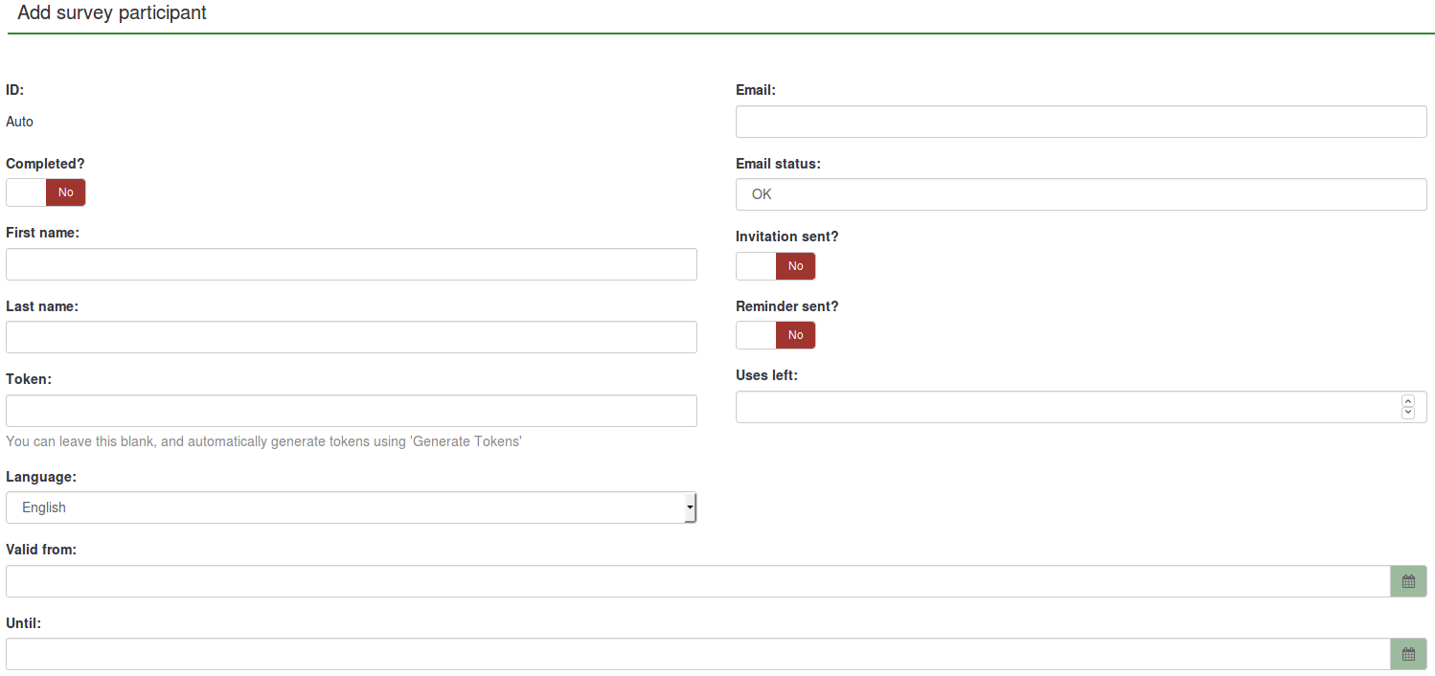This screenshot has width=1435, height=676.
Task: Select the Email status field showing OK
Action: 1081,194
